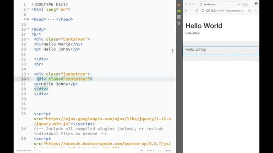Collapse the container div on line 26
Image resolution: width=273 pixels, height=153 pixels.
(28, 79)
